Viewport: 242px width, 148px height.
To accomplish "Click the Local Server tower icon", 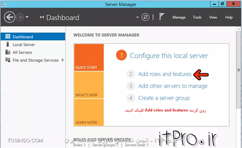I will click(7, 44).
